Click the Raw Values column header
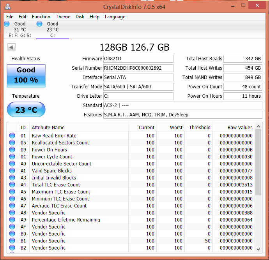Screen dimensions: 269x260 [234, 127]
